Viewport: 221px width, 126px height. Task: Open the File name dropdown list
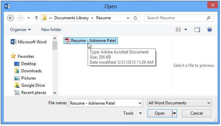coord(140,103)
